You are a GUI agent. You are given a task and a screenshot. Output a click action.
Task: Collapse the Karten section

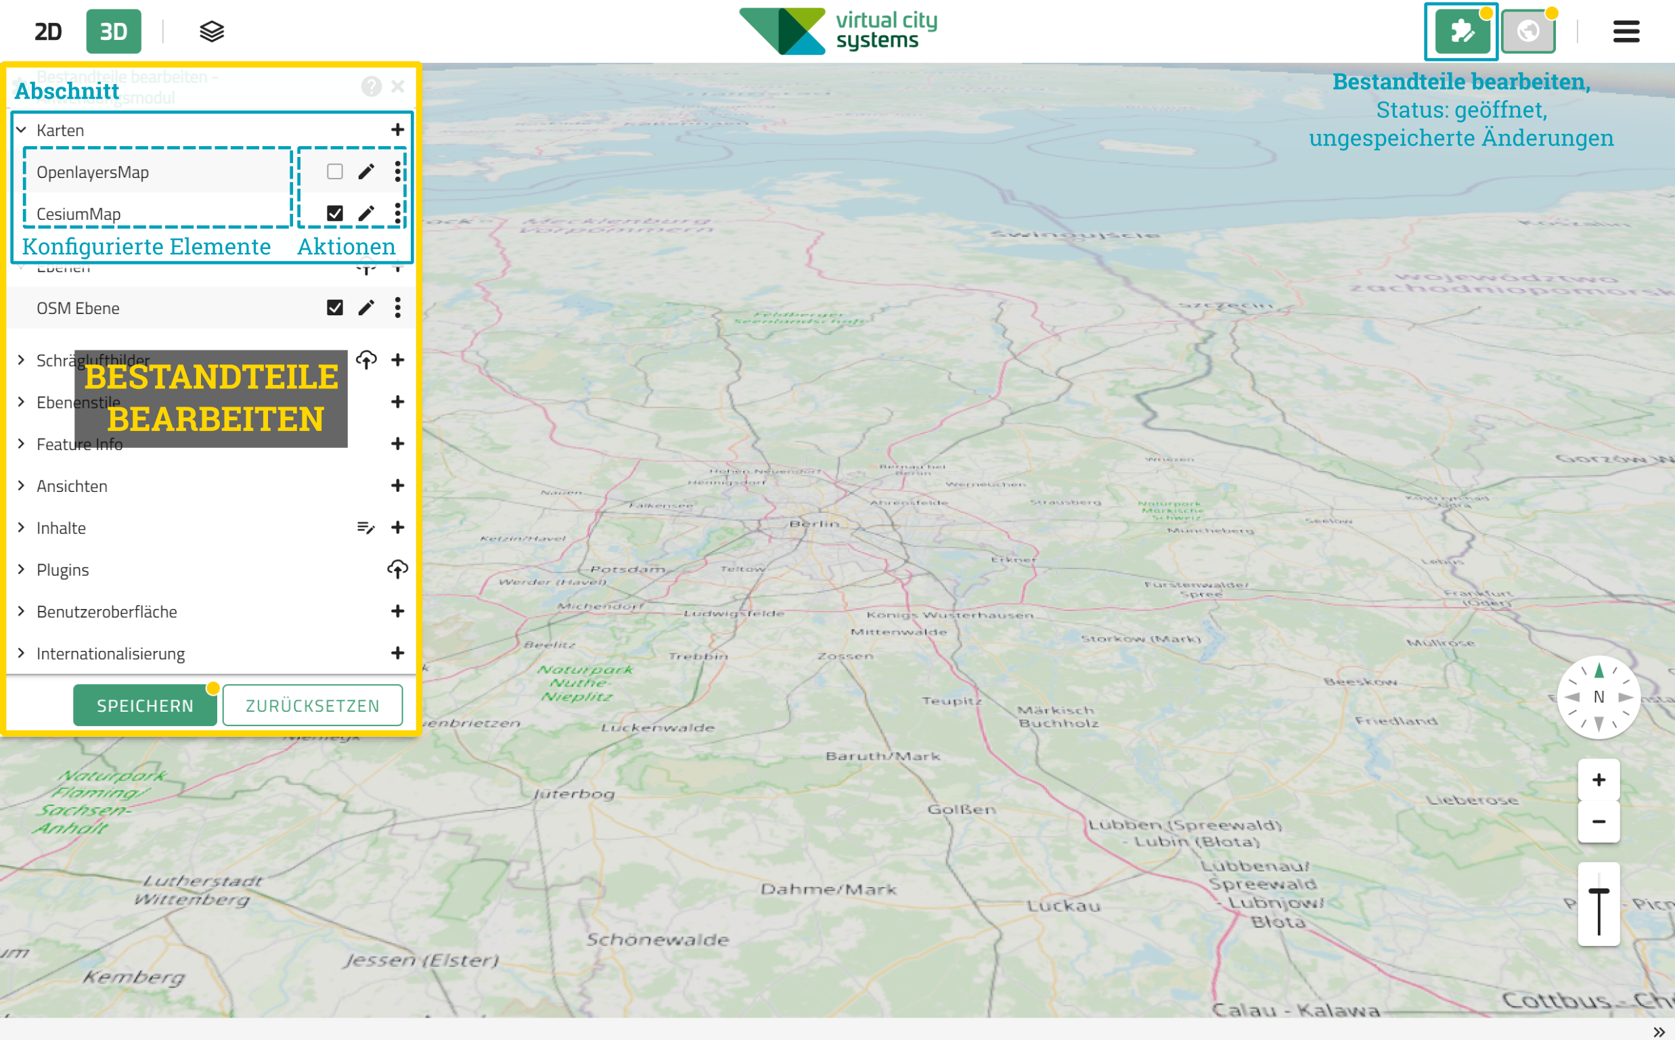[22, 130]
